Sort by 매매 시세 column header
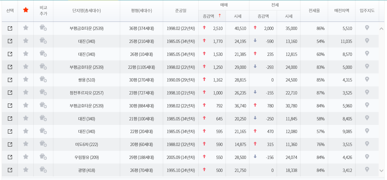The image size is (387, 180). tap(237, 16)
